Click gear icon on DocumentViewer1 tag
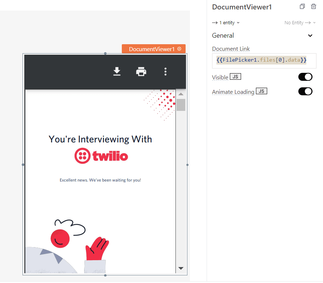 pyautogui.click(x=179, y=49)
